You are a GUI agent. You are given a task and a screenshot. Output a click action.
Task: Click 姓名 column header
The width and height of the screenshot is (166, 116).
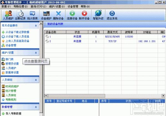(x=84, y=101)
